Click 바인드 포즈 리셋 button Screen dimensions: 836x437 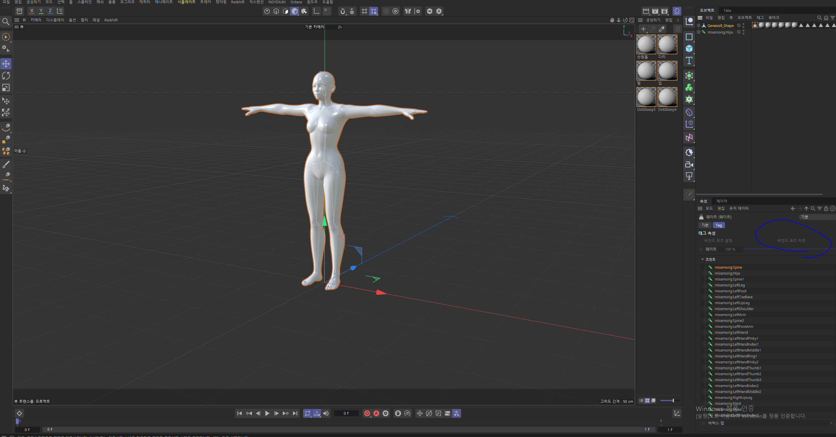[x=791, y=240]
